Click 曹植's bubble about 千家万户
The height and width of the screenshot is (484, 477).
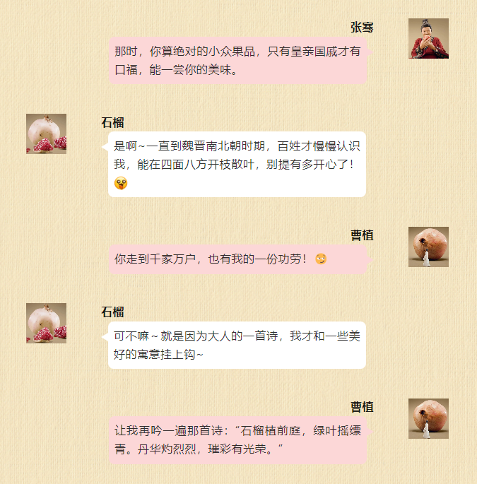coord(237,259)
